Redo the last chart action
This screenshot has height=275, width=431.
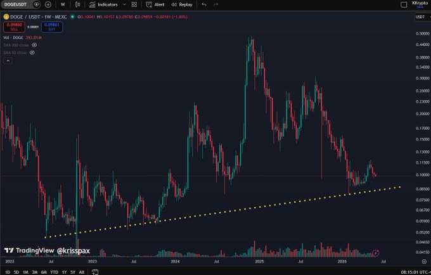click(x=215, y=4)
